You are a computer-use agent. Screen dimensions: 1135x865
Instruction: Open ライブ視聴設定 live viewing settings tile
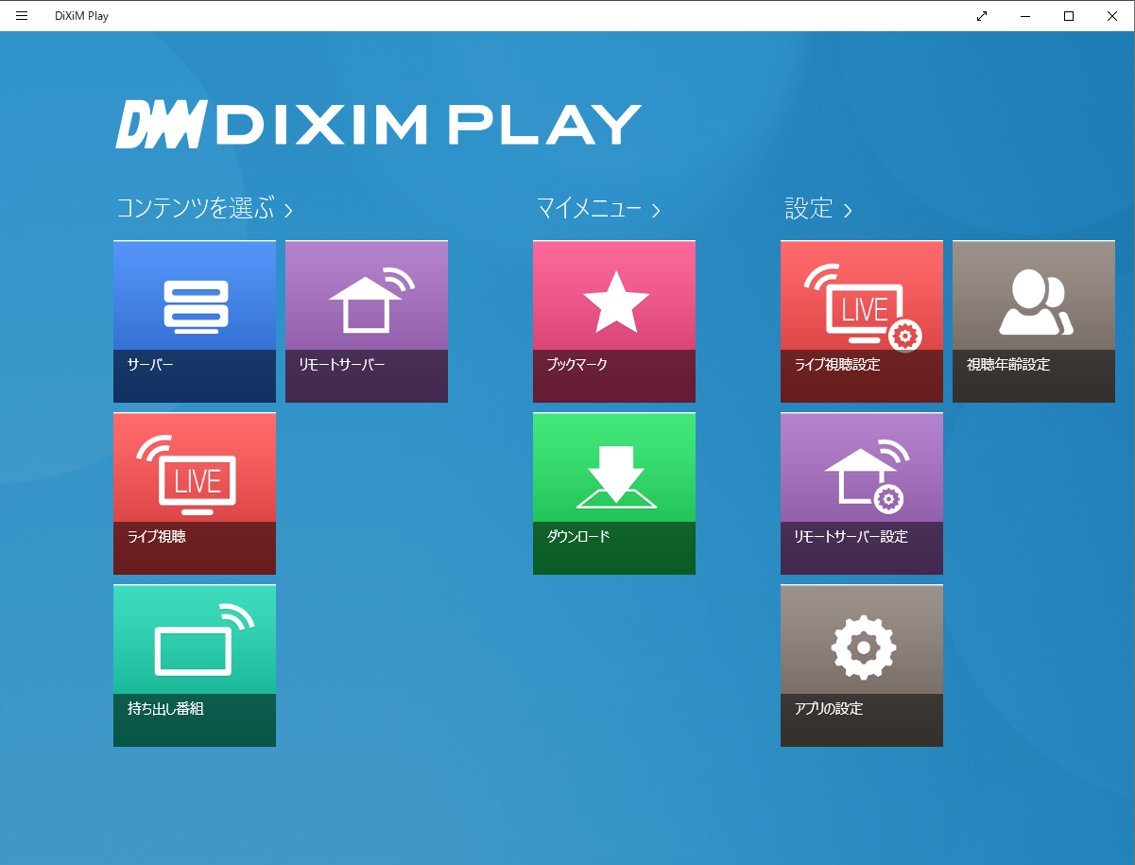click(861, 321)
